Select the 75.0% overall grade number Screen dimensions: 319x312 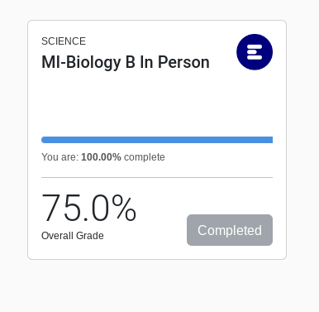click(x=88, y=208)
